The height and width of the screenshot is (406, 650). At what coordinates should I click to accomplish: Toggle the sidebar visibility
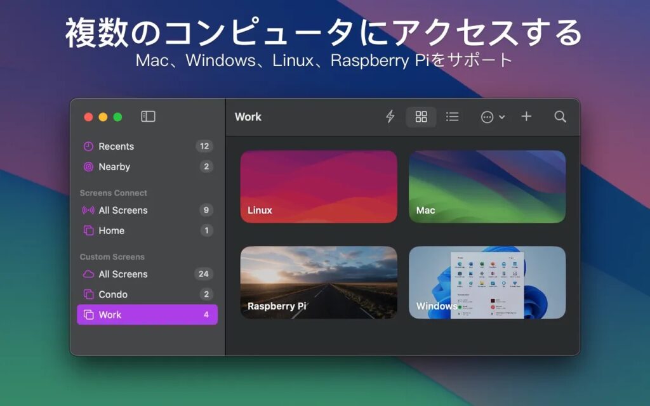click(147, 116)
